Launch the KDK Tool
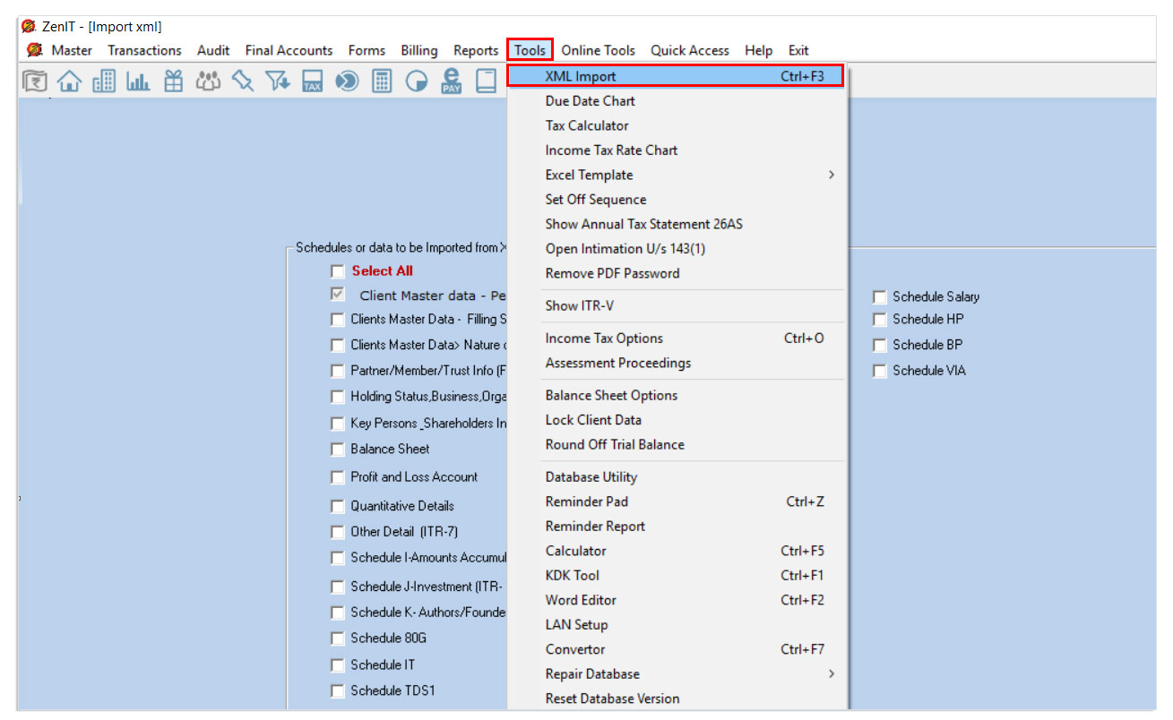The width and height of the screenshot is (1173, 720). point(677,575)
